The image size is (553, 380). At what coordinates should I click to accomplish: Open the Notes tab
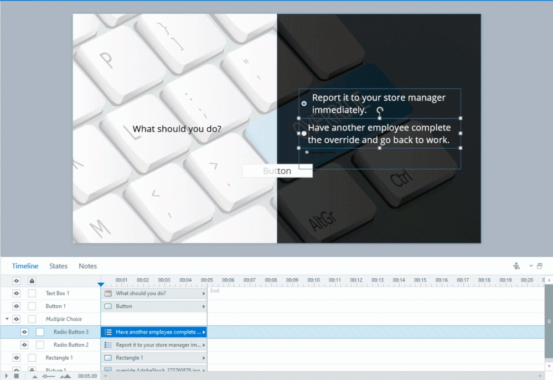coord(87,266)
